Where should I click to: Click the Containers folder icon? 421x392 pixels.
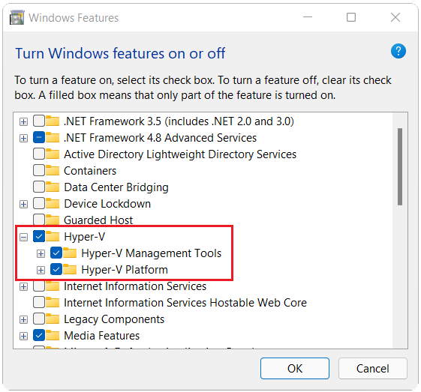[53, 171]
